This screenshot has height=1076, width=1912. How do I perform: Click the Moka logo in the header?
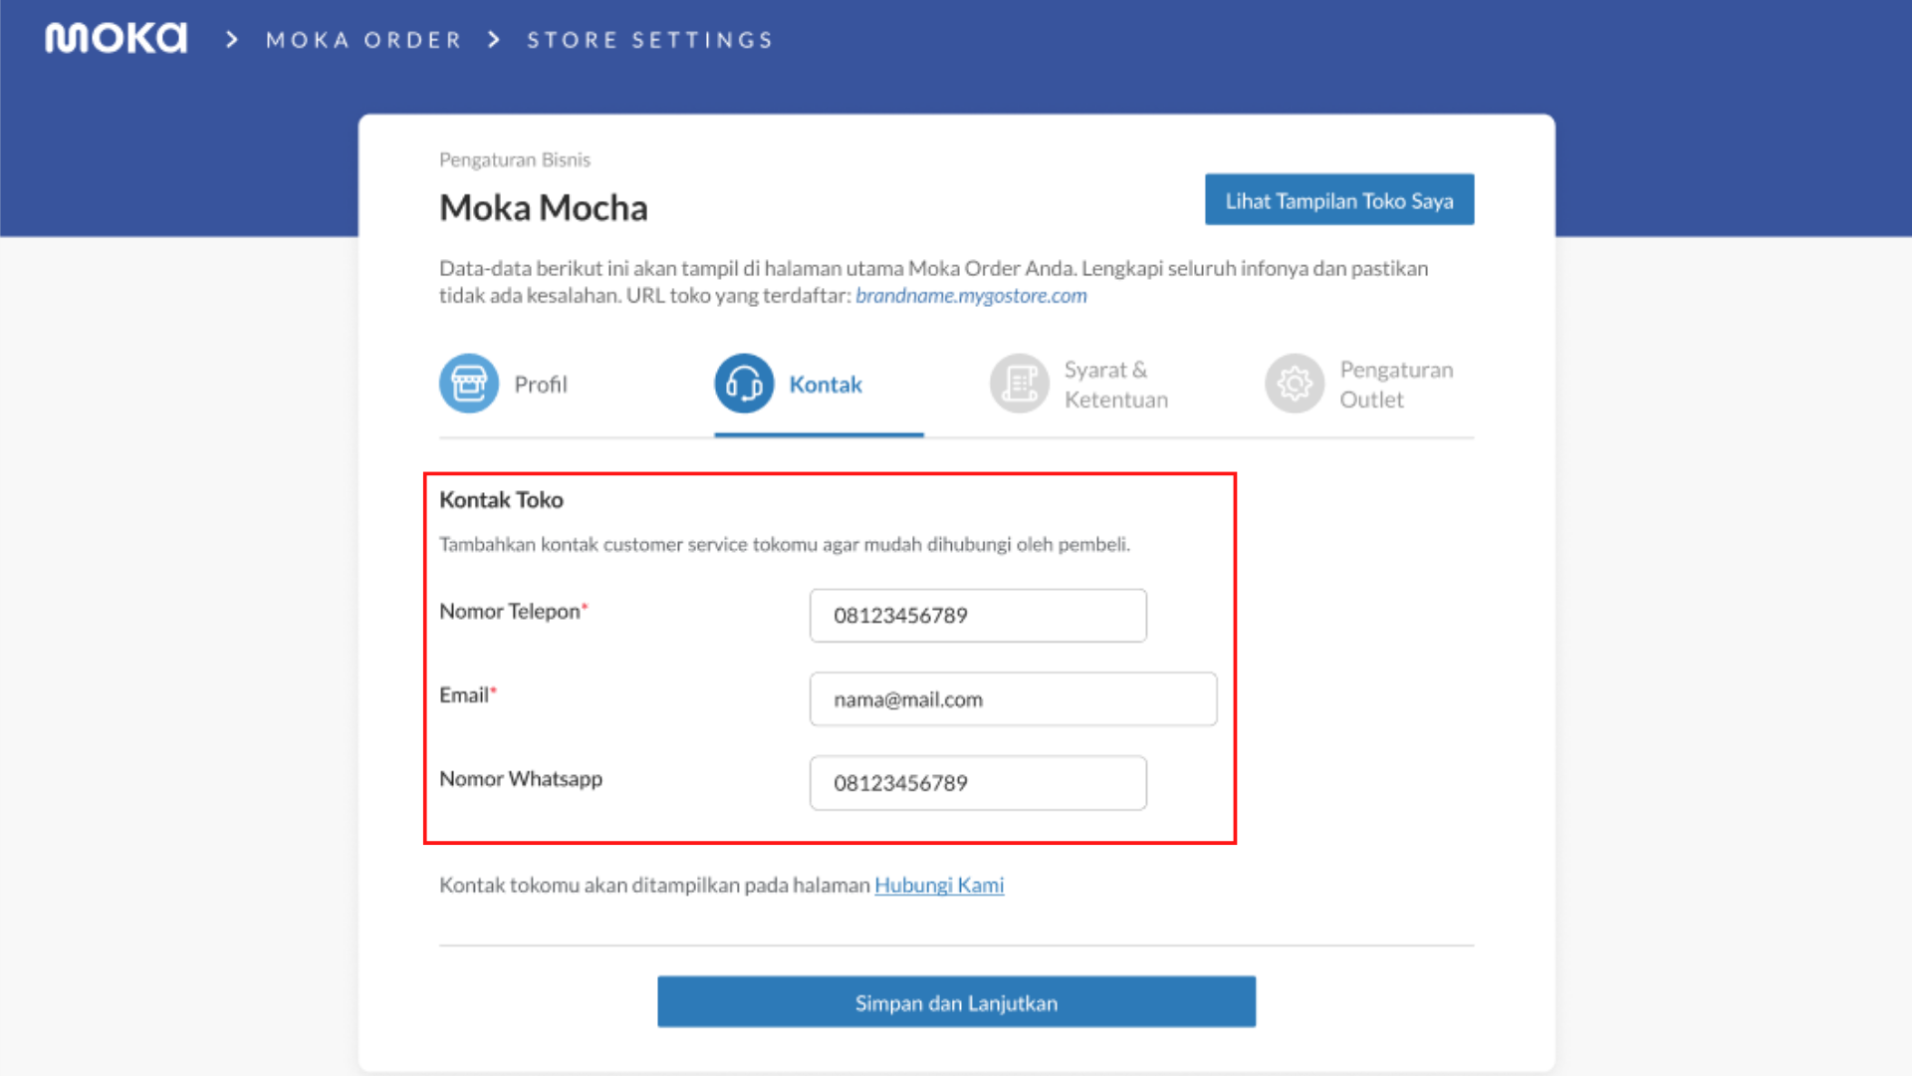(x=115, y=38)
